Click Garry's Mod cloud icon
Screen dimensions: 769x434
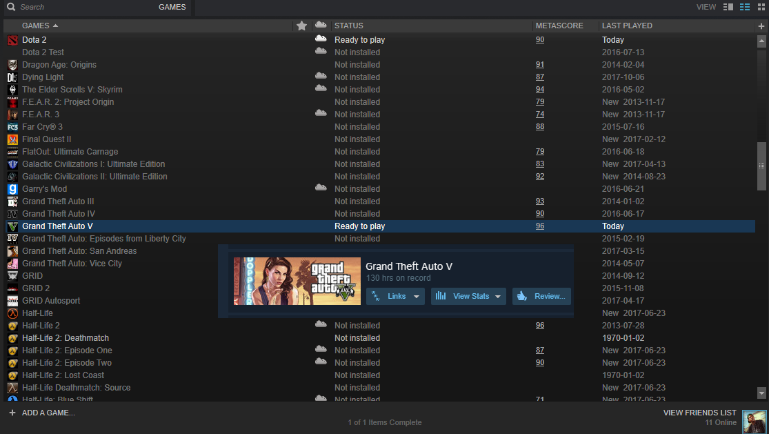tap(321, 188)
